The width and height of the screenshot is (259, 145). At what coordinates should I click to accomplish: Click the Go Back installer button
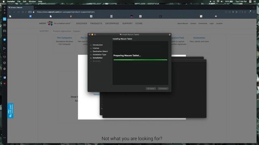coord(151,89)
